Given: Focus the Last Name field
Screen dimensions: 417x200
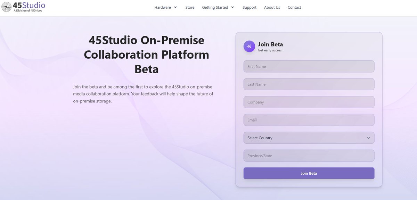Looking at the screenshot, I should (309, 84).
